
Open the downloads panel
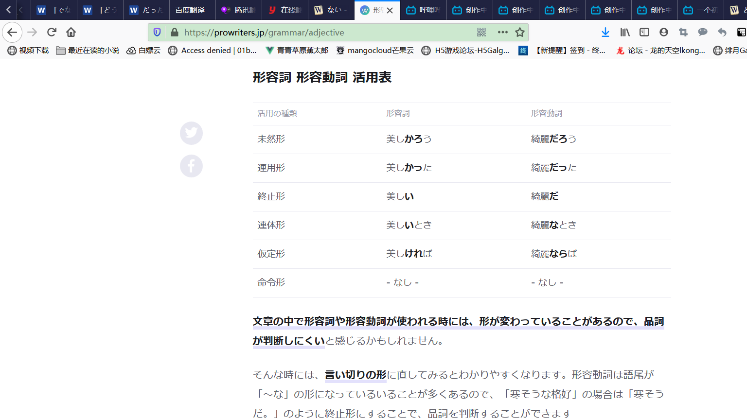click(x=605, y=33)
